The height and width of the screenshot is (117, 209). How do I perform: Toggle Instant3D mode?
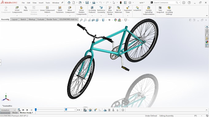click(137, 9)
